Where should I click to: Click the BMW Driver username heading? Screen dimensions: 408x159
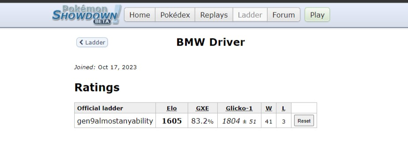[211, 42]
